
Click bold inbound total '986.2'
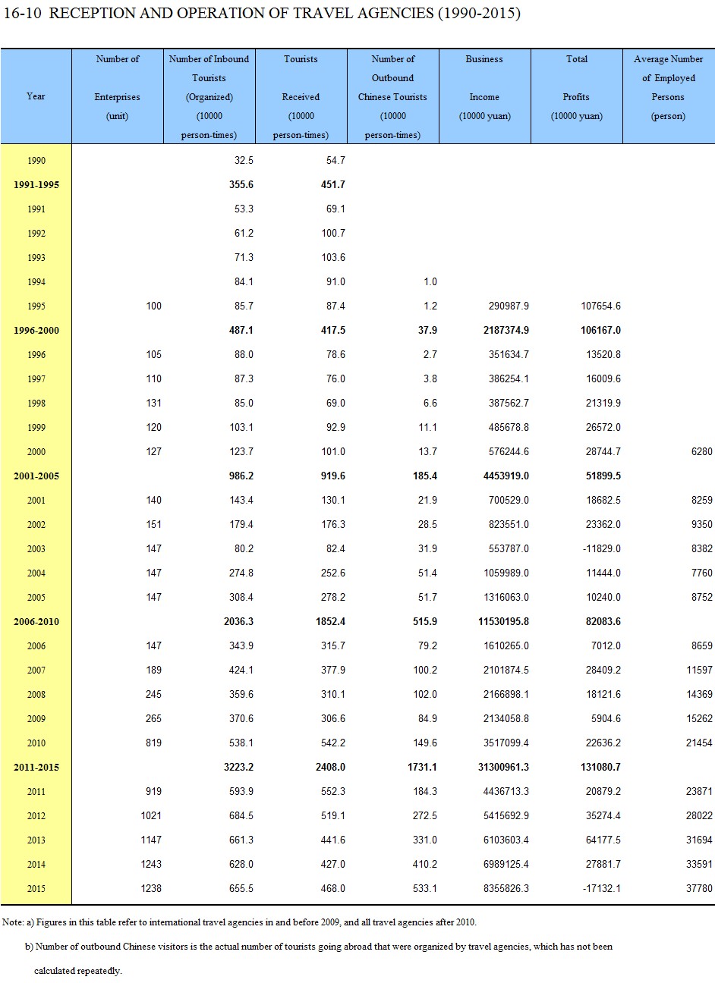tap(241, 476)
